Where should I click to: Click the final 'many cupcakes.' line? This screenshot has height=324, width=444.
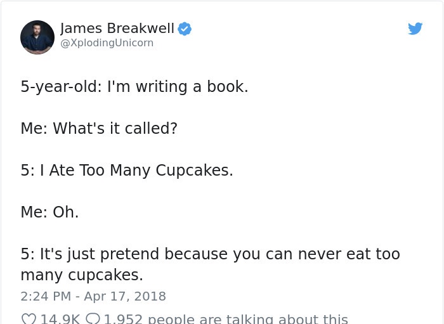pyautogui.click(x=82, y=275)
